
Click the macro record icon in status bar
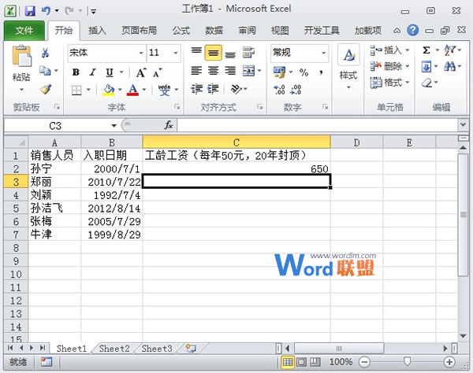(47, 361)
